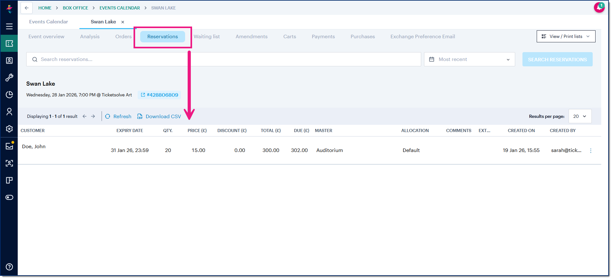612x279 pixels.
Task: Select the Reservations tab
Action: pyautogui.click(x=163, y=37)
